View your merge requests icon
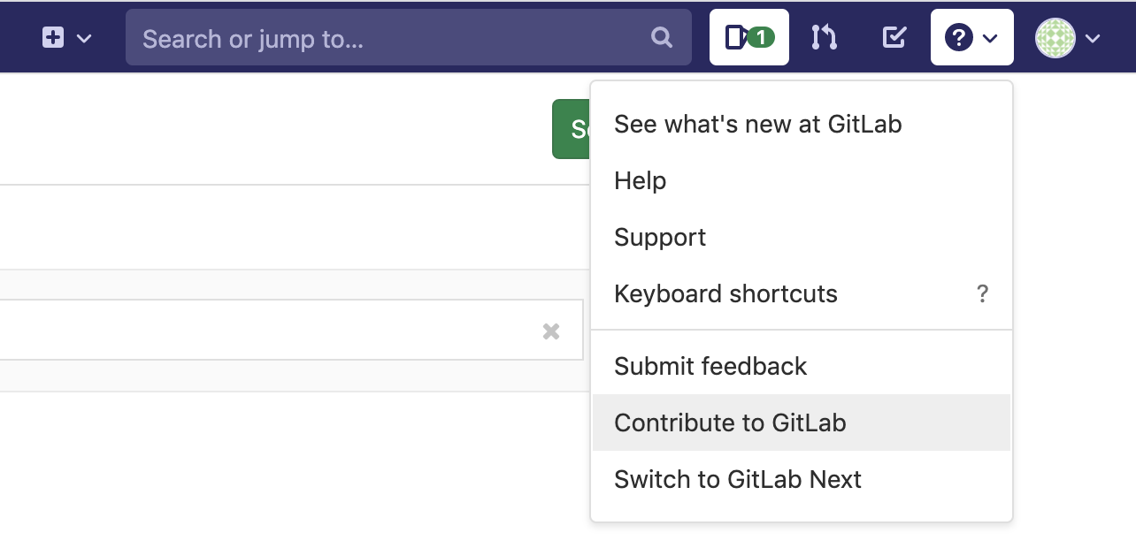This screenshot has width=1136, height=548. pyautogui.click(x=824, y=37)
